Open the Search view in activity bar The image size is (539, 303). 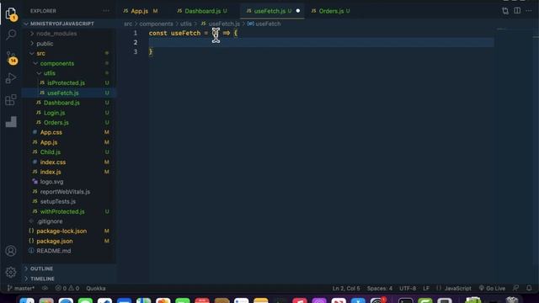(x=11, y=35)
